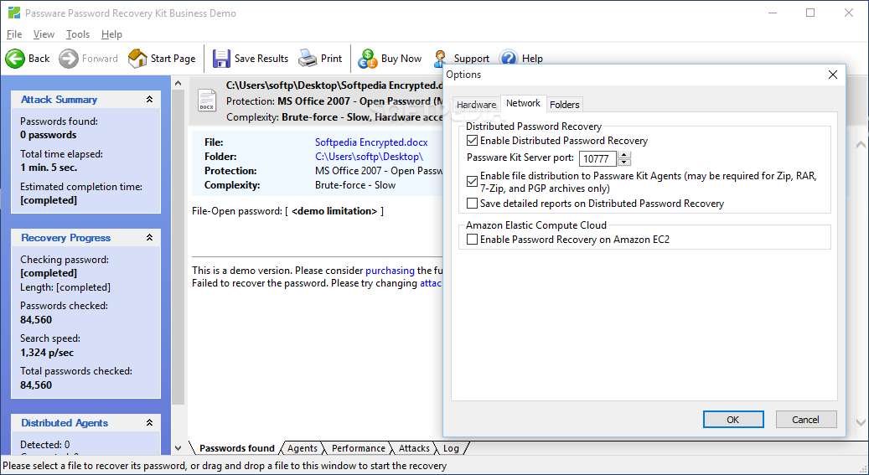Enable Save detailed reports checkbox
Image resolution: width=869 pixels, height=475 pixels.
click(472, 204)
